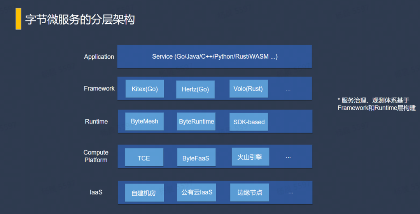Image resolution: width=420 pixels, height=214 pixels.
Task: Click the slide title 字节微服务的分层架构
Action: point(80,20)
